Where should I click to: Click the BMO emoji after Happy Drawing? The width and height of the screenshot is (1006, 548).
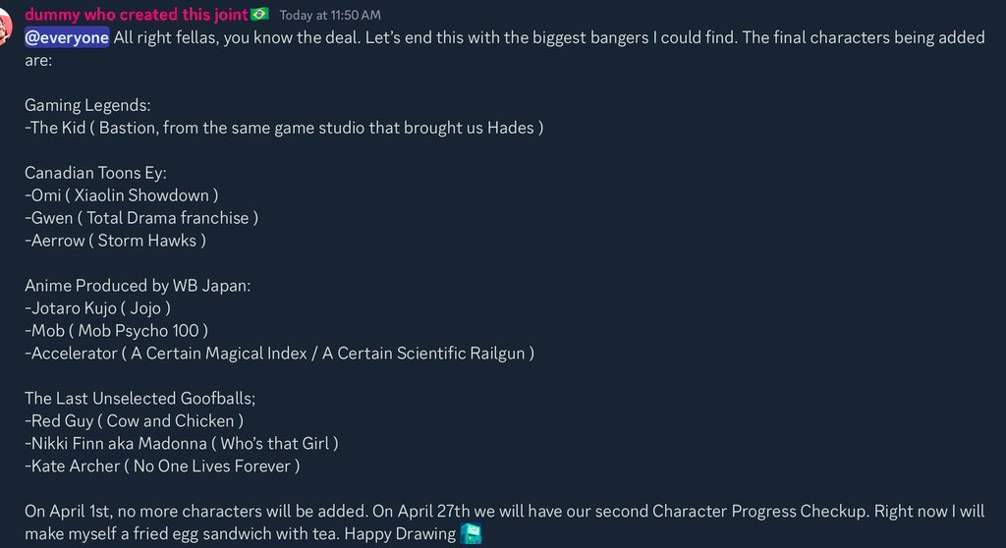[473, 534]
